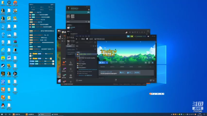The width and height of the screenshot is (207, 116).
Task: Open the chat panel settings gear icon
Action: (53, 4)
